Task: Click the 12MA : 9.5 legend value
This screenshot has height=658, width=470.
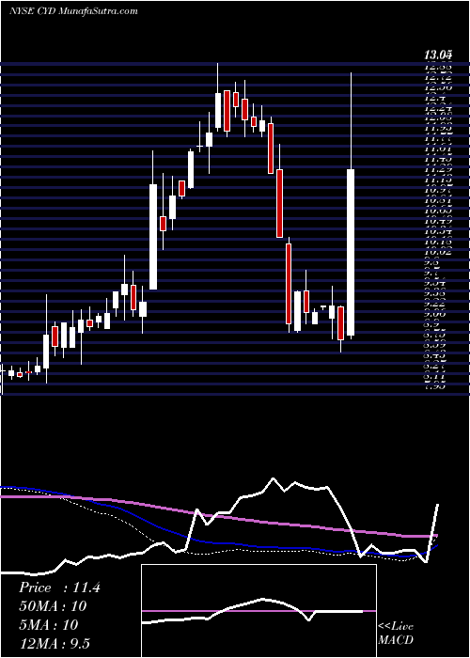Action: 55,643
